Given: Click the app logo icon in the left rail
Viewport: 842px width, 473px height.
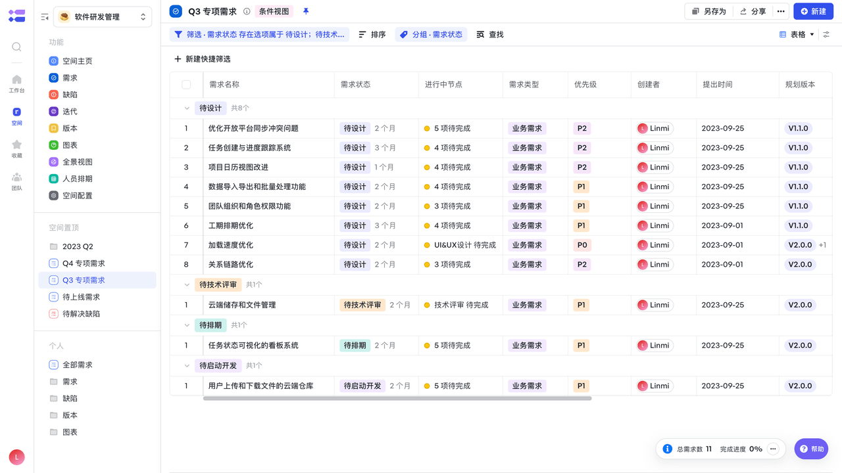Looking at the screenshot, I should (17, 16).
